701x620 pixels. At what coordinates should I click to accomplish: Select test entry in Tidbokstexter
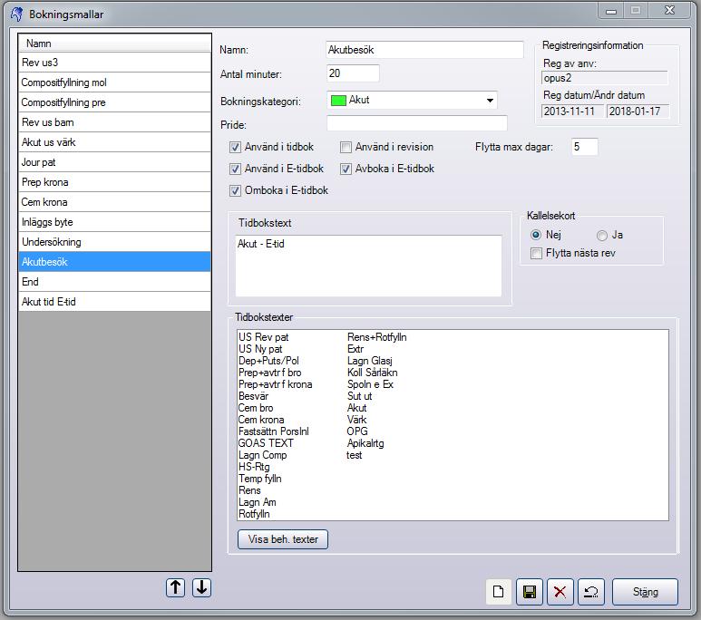(354, 455)
